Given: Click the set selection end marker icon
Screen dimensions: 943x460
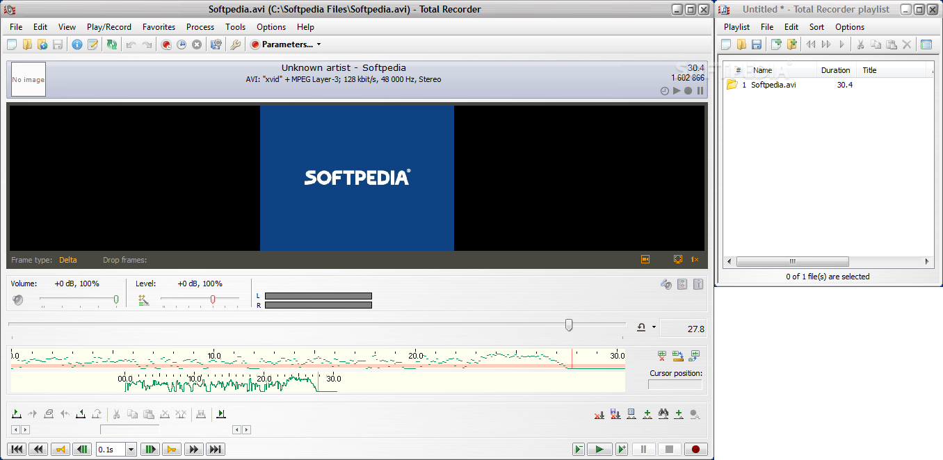Looking at the screenshot, I should (81, 414).
